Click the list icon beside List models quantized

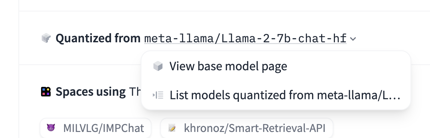click(158, 95)
